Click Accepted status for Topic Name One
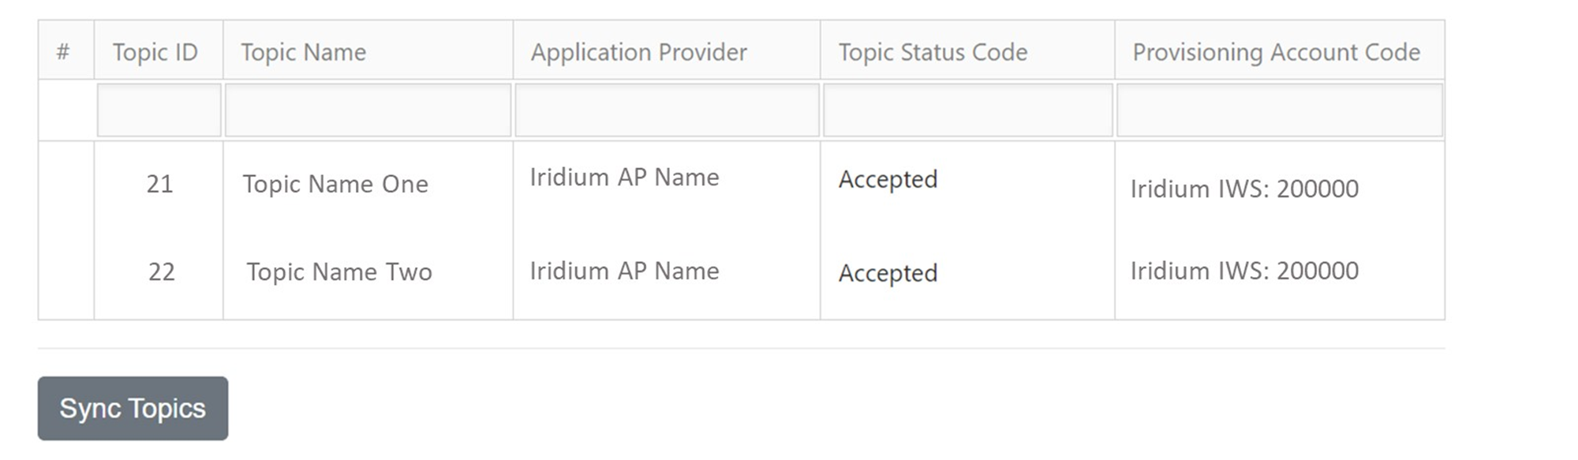The width and height of the screenshot is (1578, 460). 888,179
